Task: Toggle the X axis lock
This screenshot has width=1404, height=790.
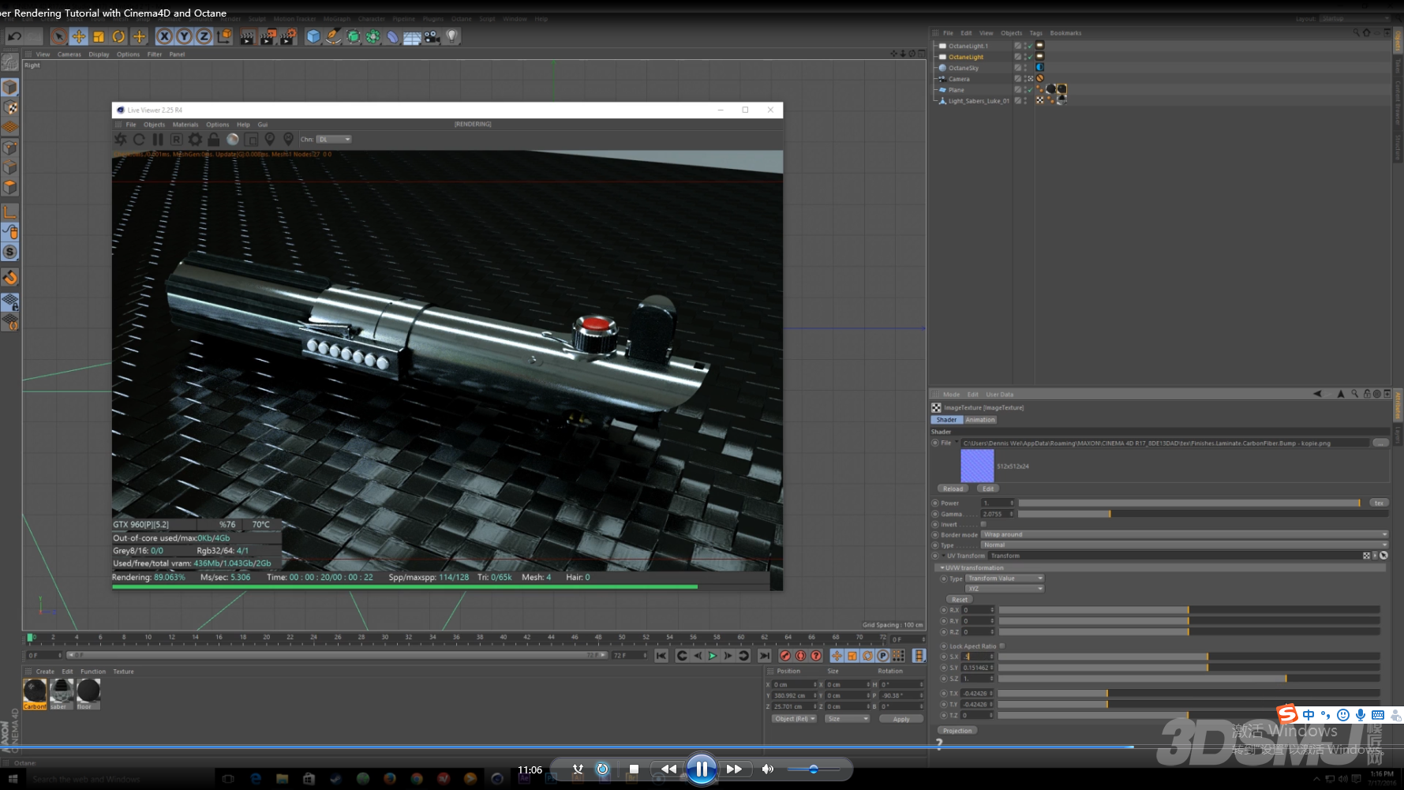Action: [164, 36]
